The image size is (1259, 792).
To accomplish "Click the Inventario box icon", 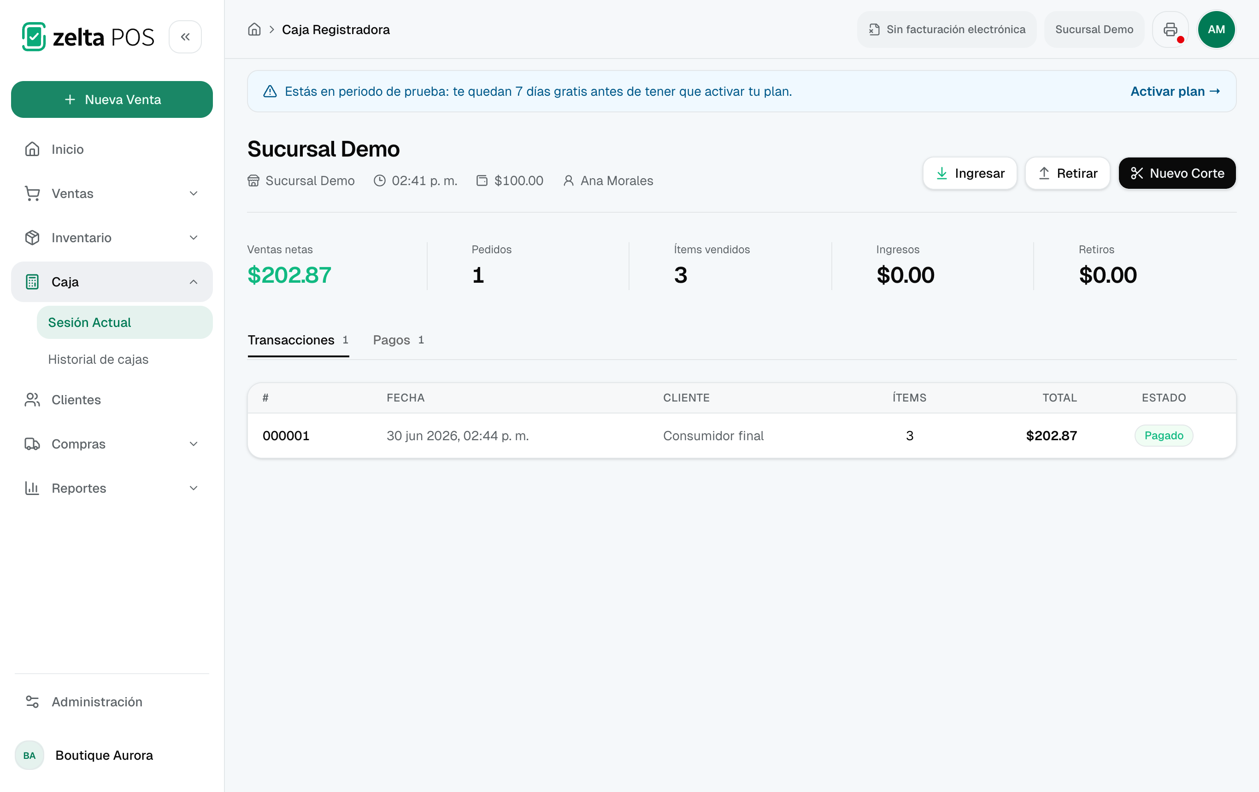I will click(32, 238).
